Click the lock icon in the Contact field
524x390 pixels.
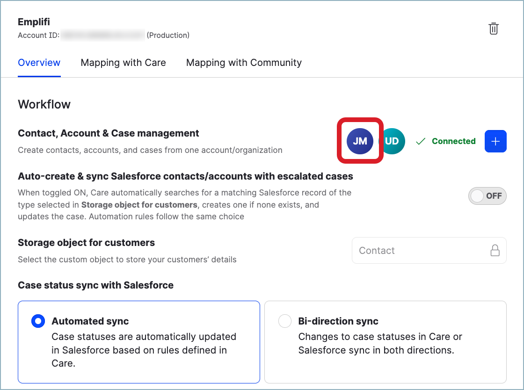pos(495,251)
